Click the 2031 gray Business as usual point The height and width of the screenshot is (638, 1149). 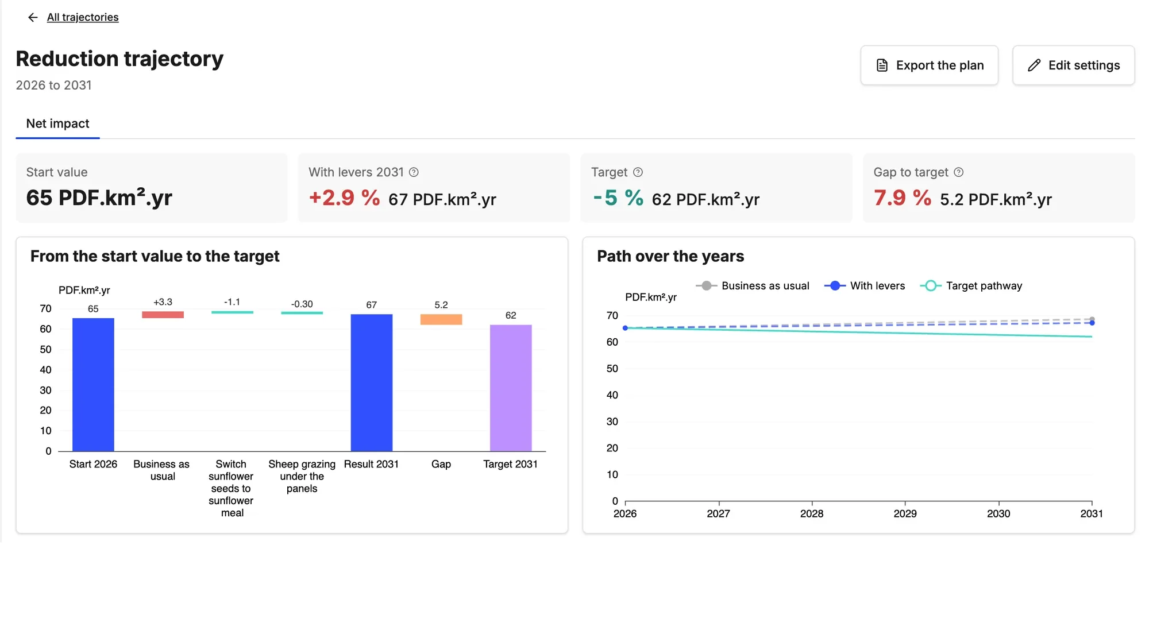click(x=1092, y=319)
